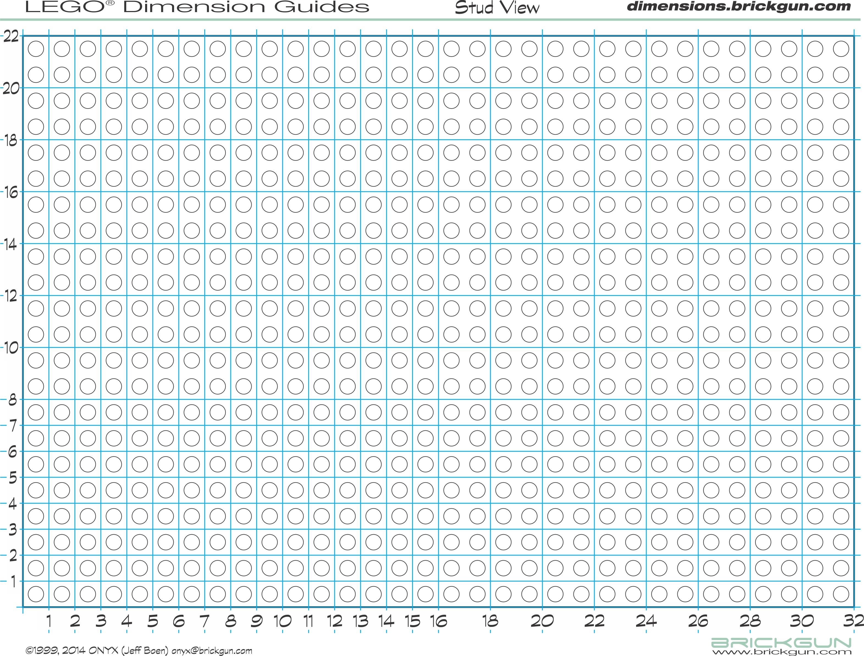Select horizontal axis label 6
The height and width of the screenshot is (656, 864).
click(x=178, y=621)
